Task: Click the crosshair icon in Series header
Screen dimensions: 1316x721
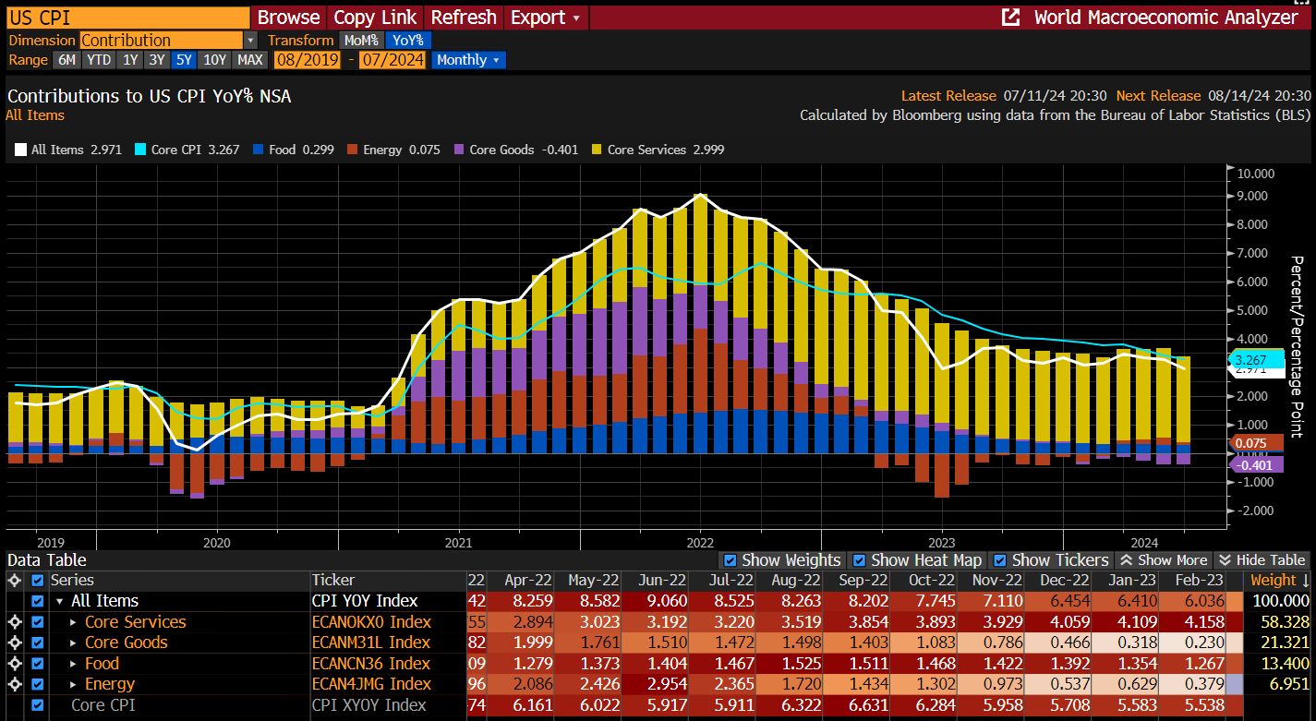Action: pos(14,581)
